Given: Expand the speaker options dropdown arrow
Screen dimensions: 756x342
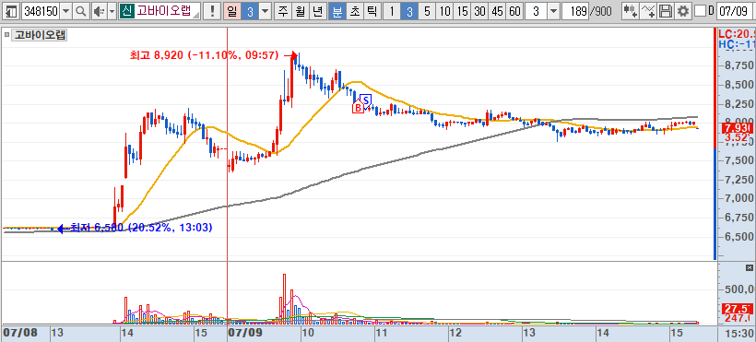Looking at the screenshot, I should pyautogui.click(x=112, y=11).
